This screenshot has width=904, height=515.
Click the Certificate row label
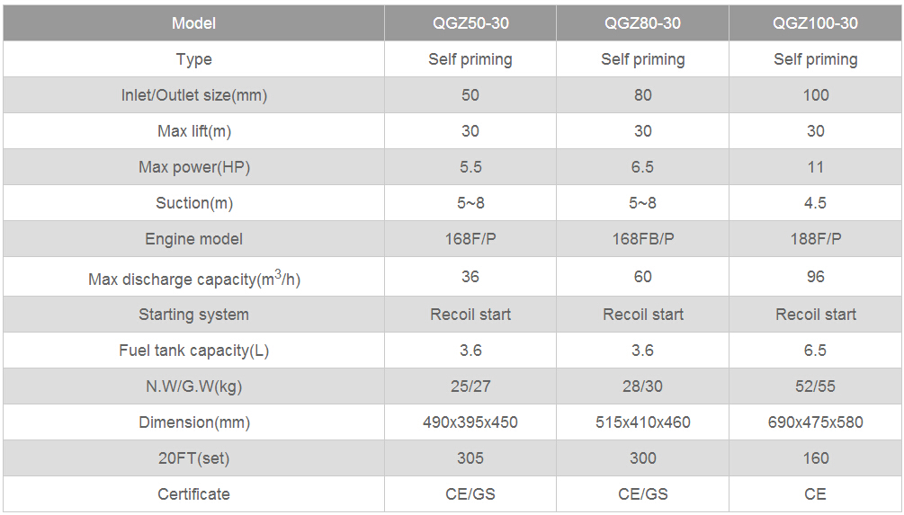pyautogui.click(x=193, y=494)
